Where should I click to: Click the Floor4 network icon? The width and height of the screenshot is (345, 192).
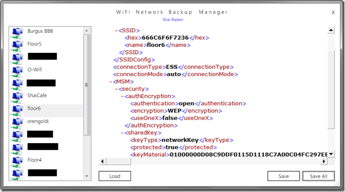17,162
